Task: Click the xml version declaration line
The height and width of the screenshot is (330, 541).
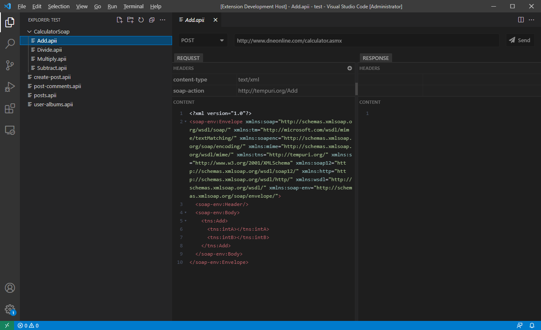Action: 220,113
